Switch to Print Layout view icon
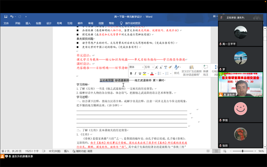This screenshot has height=167, width=267. 216,151
